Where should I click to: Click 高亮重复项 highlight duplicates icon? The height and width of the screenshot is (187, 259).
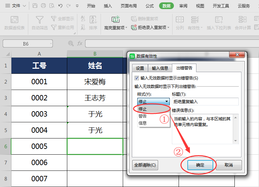click(x=115, y=19)
